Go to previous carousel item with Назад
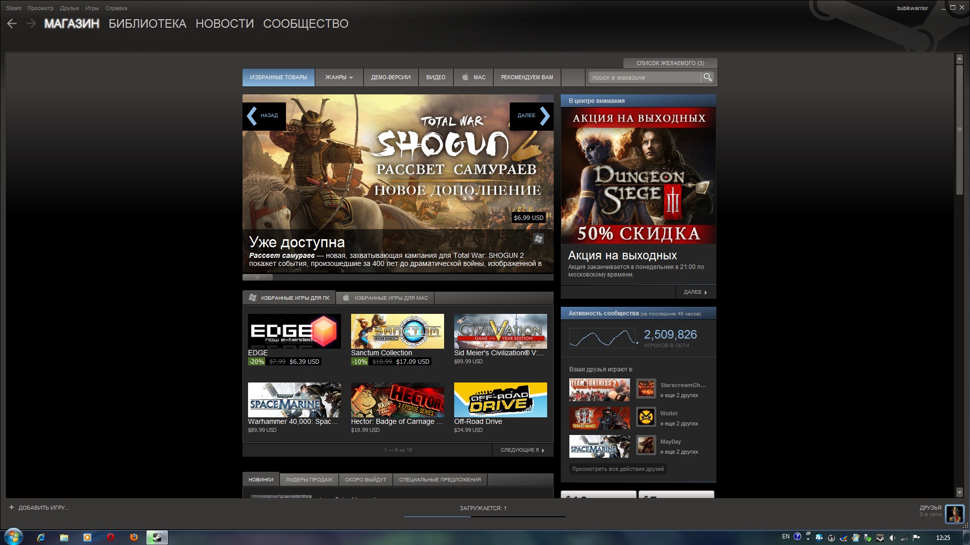Screen dimensions: 970x545 264,116
